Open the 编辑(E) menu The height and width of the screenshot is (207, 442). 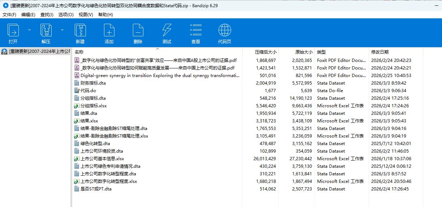click(x=28, y=15)
